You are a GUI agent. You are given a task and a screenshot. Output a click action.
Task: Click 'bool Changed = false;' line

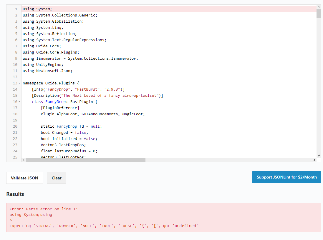coord(64,133)
